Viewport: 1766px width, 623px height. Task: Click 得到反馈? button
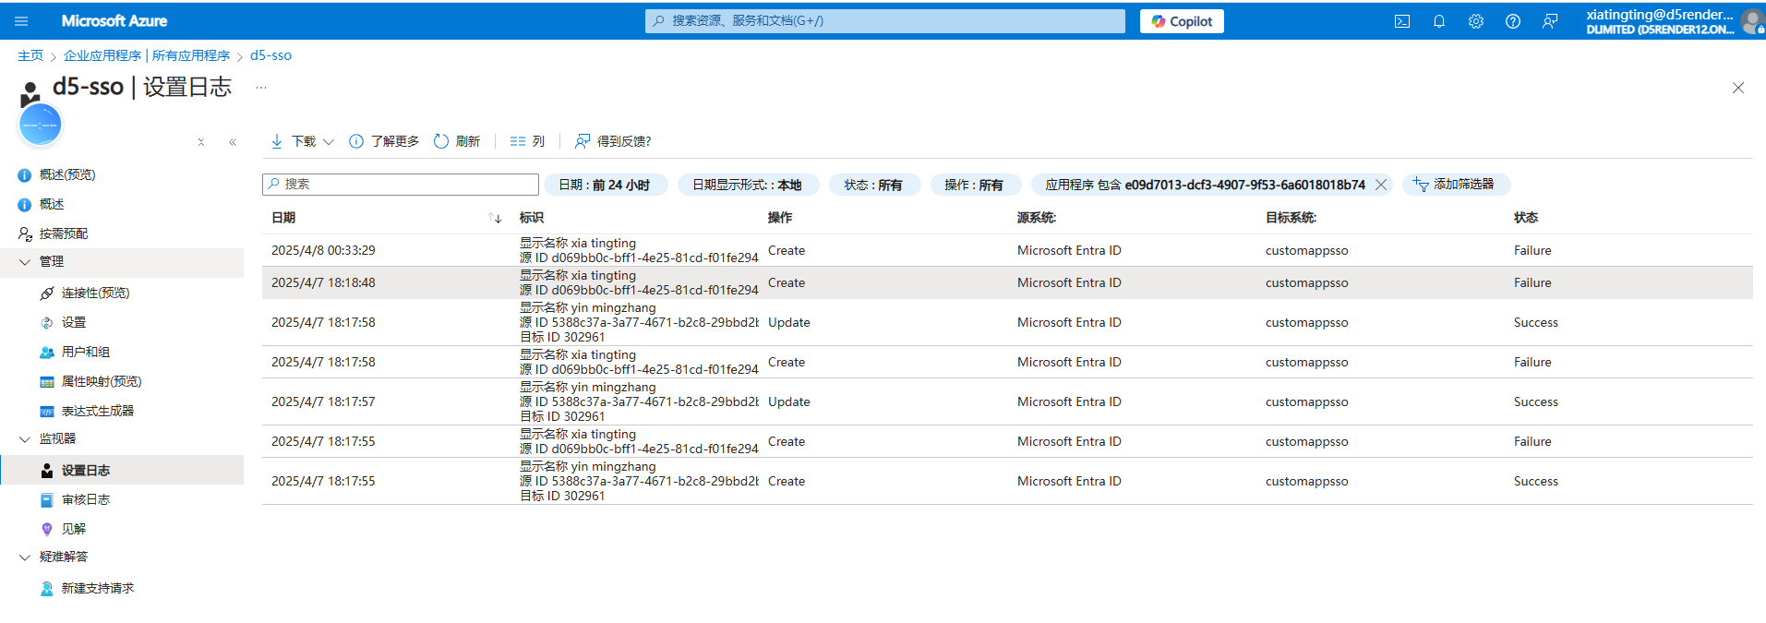pos(613,141)
